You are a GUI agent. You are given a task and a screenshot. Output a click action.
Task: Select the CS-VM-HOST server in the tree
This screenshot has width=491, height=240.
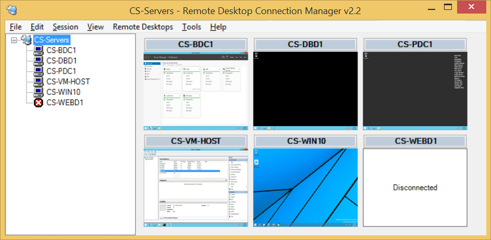coord(68,81)
